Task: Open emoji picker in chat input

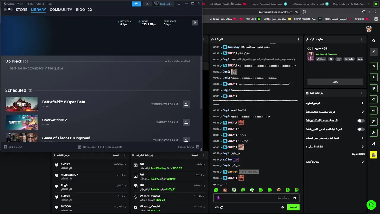Action: (x=294, y=198)
